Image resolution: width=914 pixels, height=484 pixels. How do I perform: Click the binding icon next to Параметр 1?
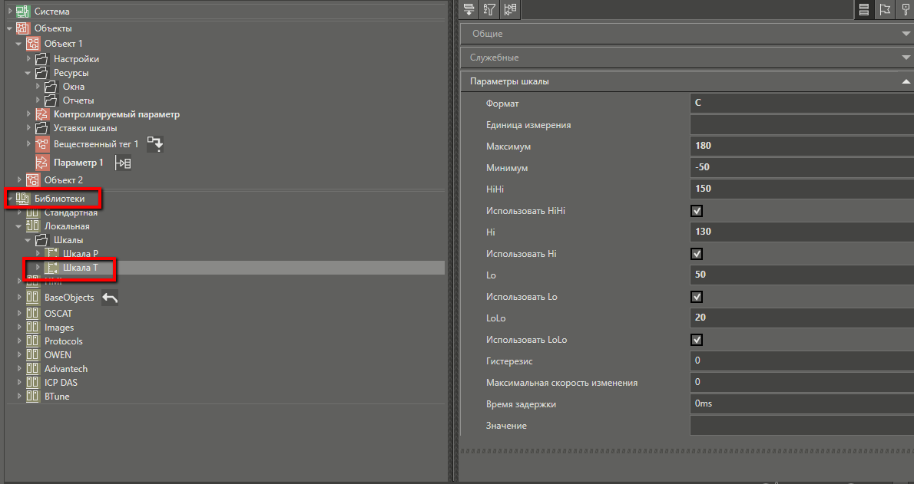tap(123, 163)
